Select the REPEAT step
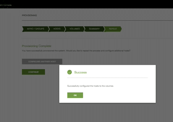Viewport: 173px width, 122px height. coord(113,29)
